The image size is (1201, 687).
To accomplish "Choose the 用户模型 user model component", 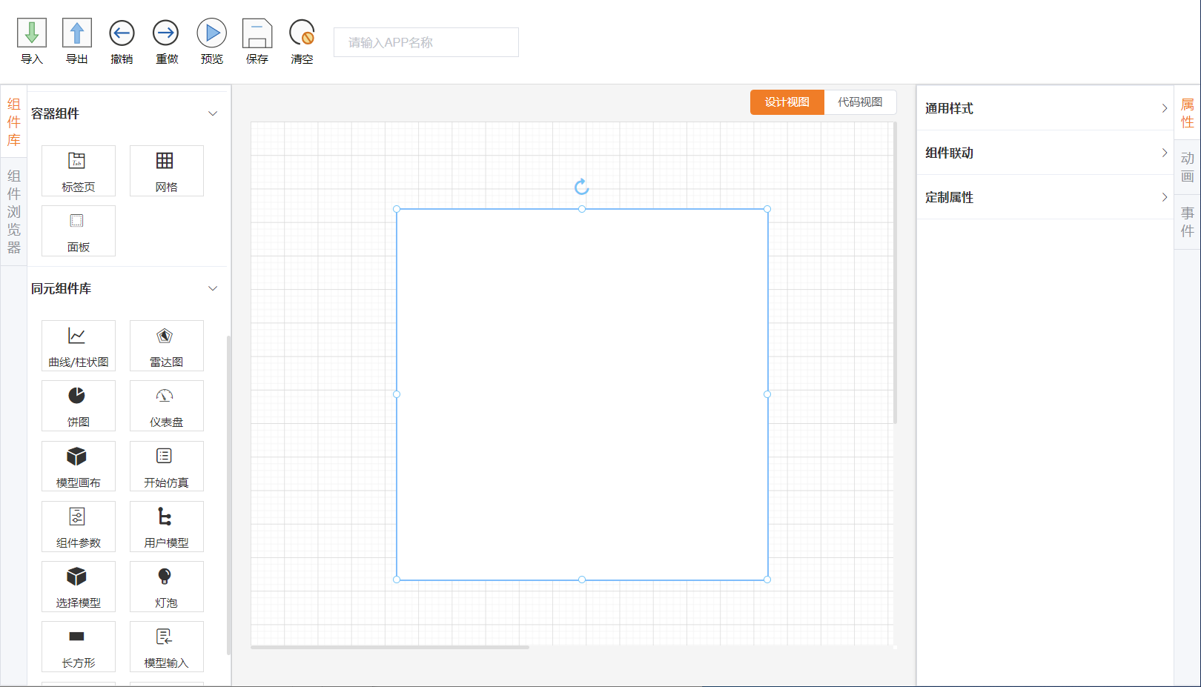I will (167, 526).
